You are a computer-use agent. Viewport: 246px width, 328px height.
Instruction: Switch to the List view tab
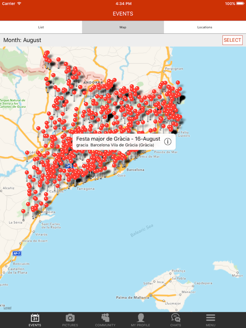click(41, 27)
